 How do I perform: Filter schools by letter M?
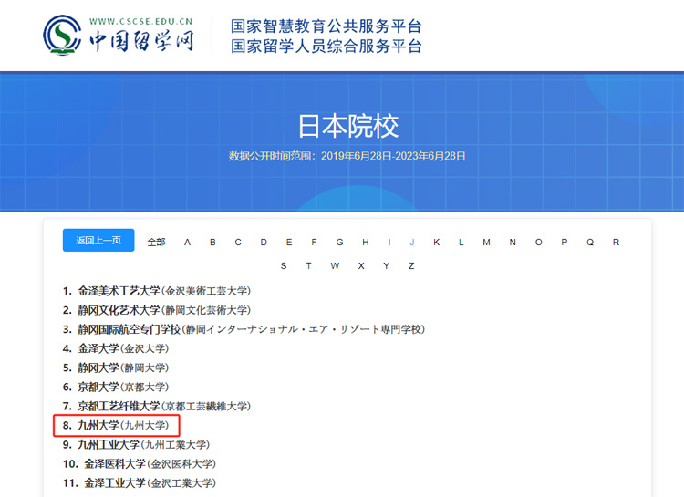pos(486,243)
